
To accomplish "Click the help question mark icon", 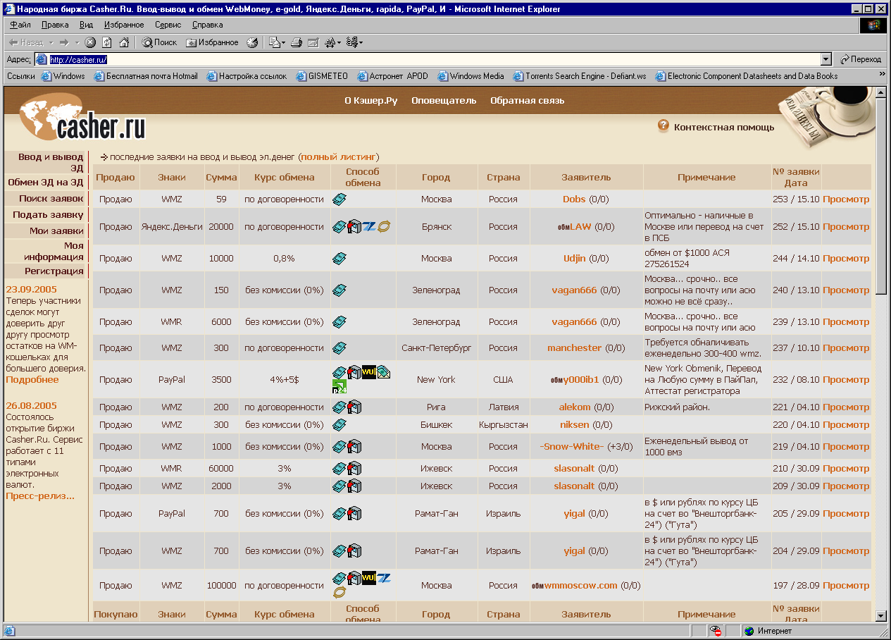I will 663,126.
